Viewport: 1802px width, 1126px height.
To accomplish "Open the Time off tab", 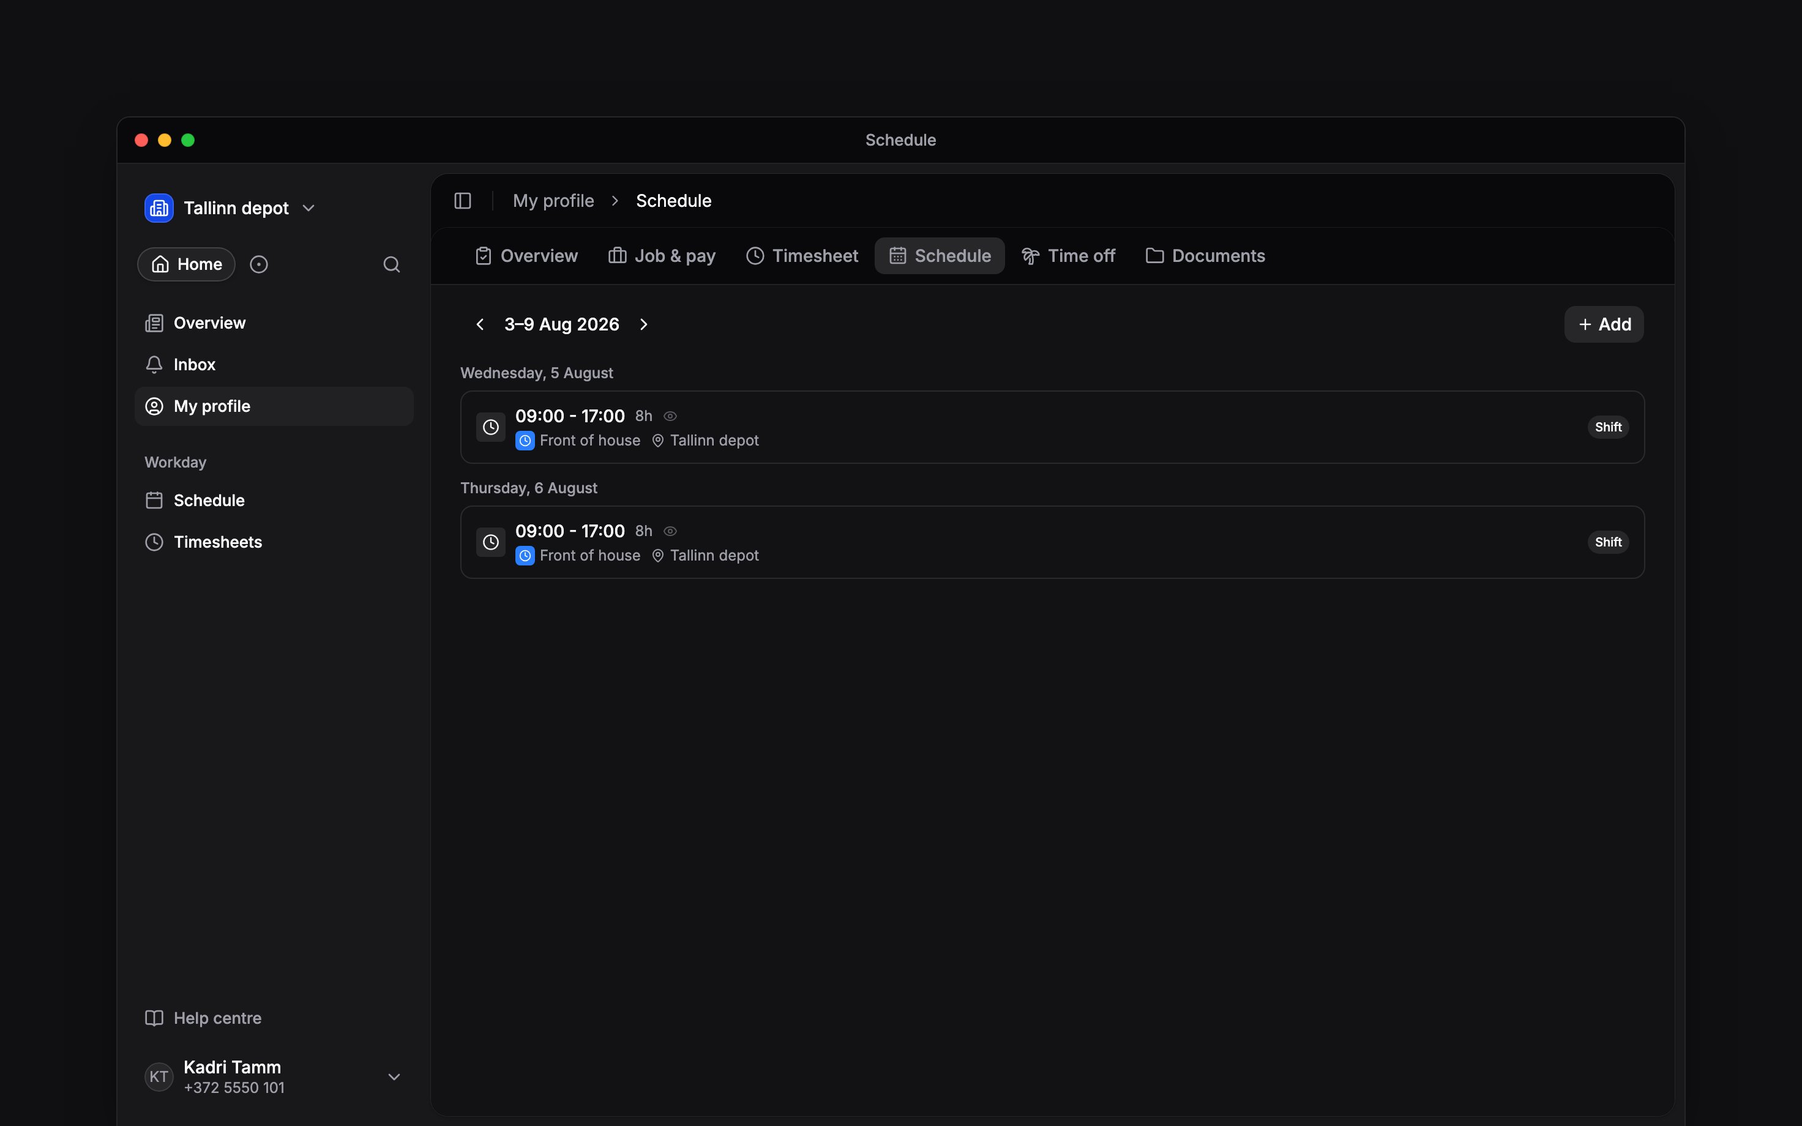I will pyautogui.click(x=1068, y=256).
